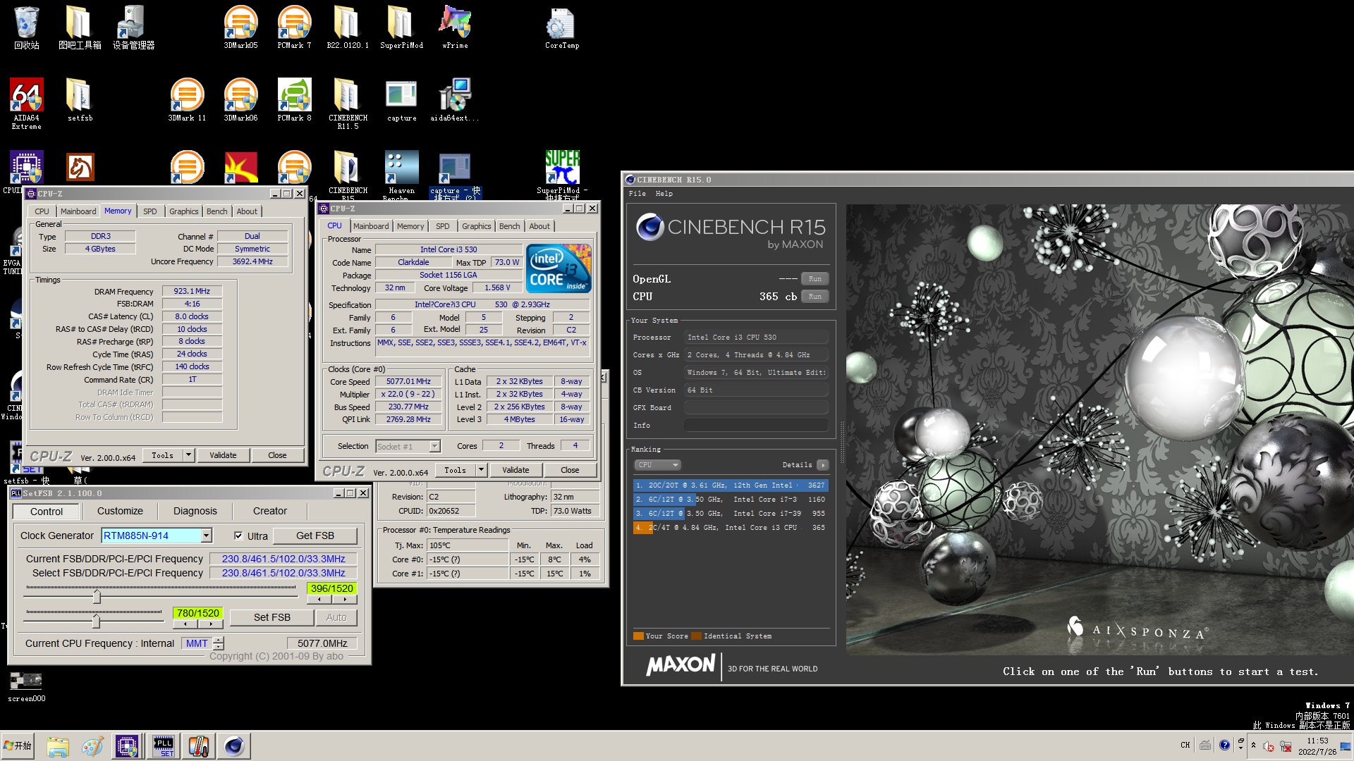Click right arrow under 396/1520 value
The height and width of the screenshot is (761, 1354).
(344, 600)
